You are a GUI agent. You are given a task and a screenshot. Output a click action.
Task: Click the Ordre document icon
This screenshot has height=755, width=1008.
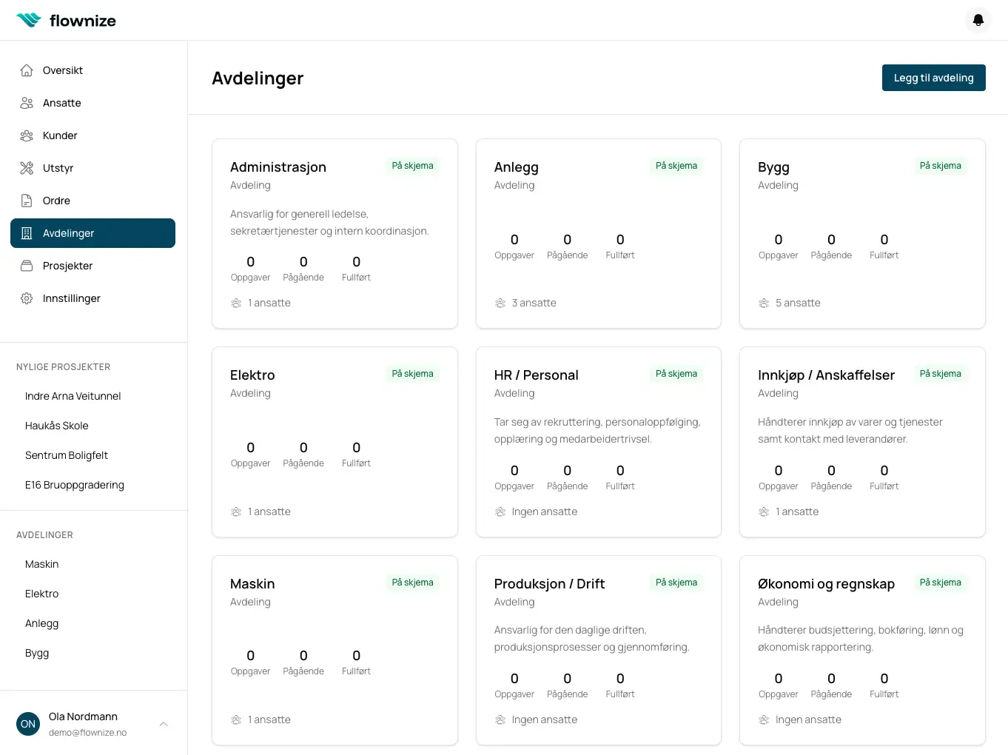pyautogui.click(x=27, y=200)
